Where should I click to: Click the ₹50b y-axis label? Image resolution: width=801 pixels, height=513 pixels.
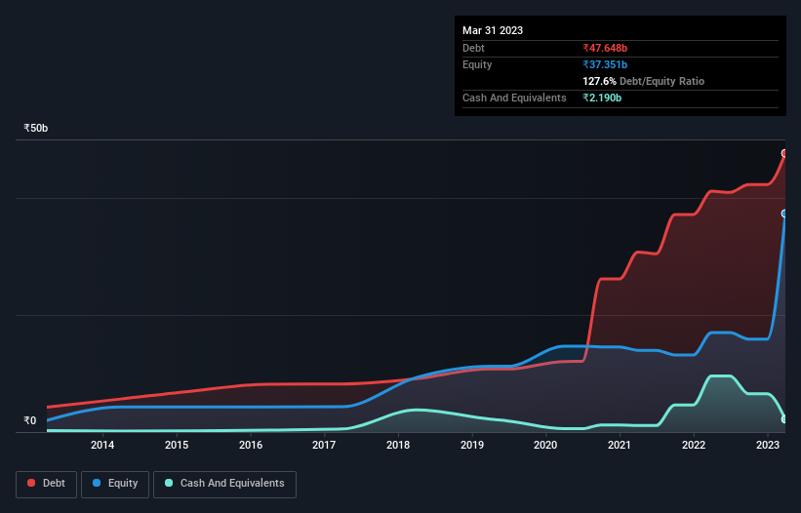pos(36,128)
